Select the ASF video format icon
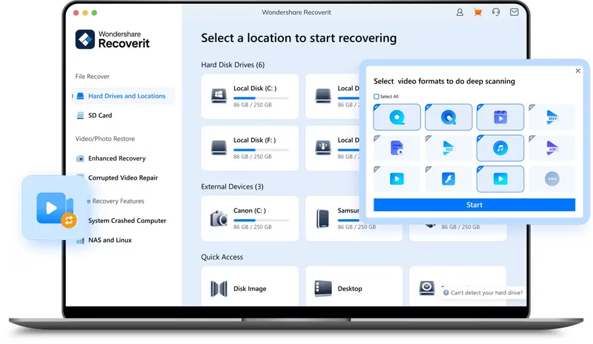The height and width of the screenshot is (344, 593). [x=551, y=148]
